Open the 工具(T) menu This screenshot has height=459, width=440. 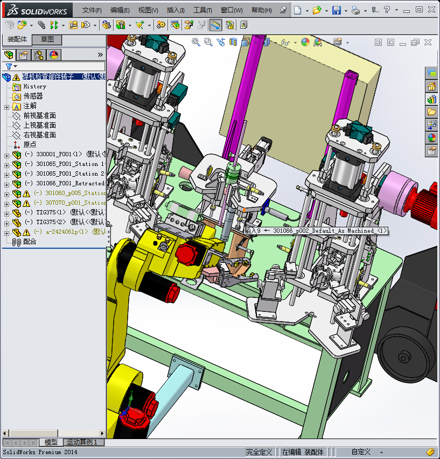coord(202,10)
